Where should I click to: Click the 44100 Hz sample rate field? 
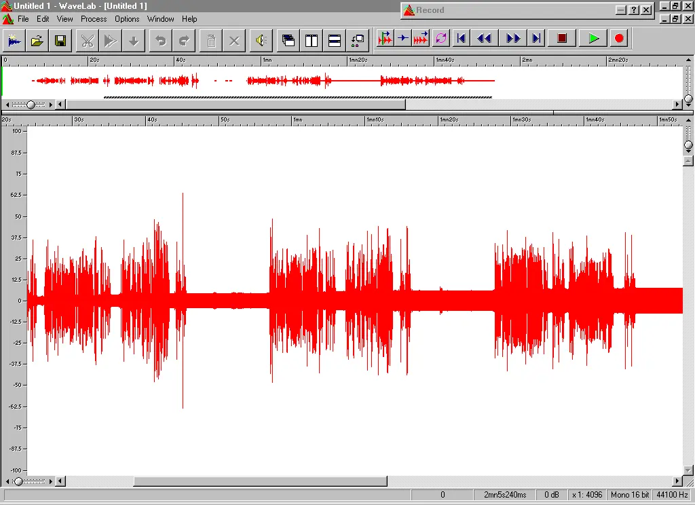673,495
